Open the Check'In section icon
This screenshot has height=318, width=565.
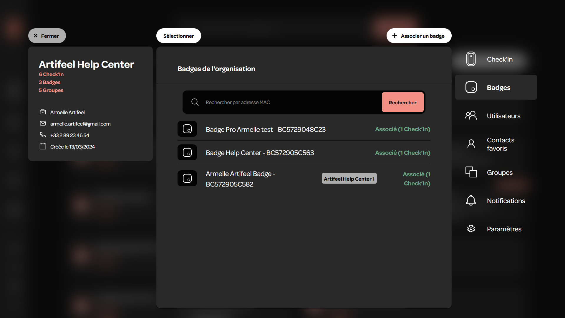[x=471, y=59]
